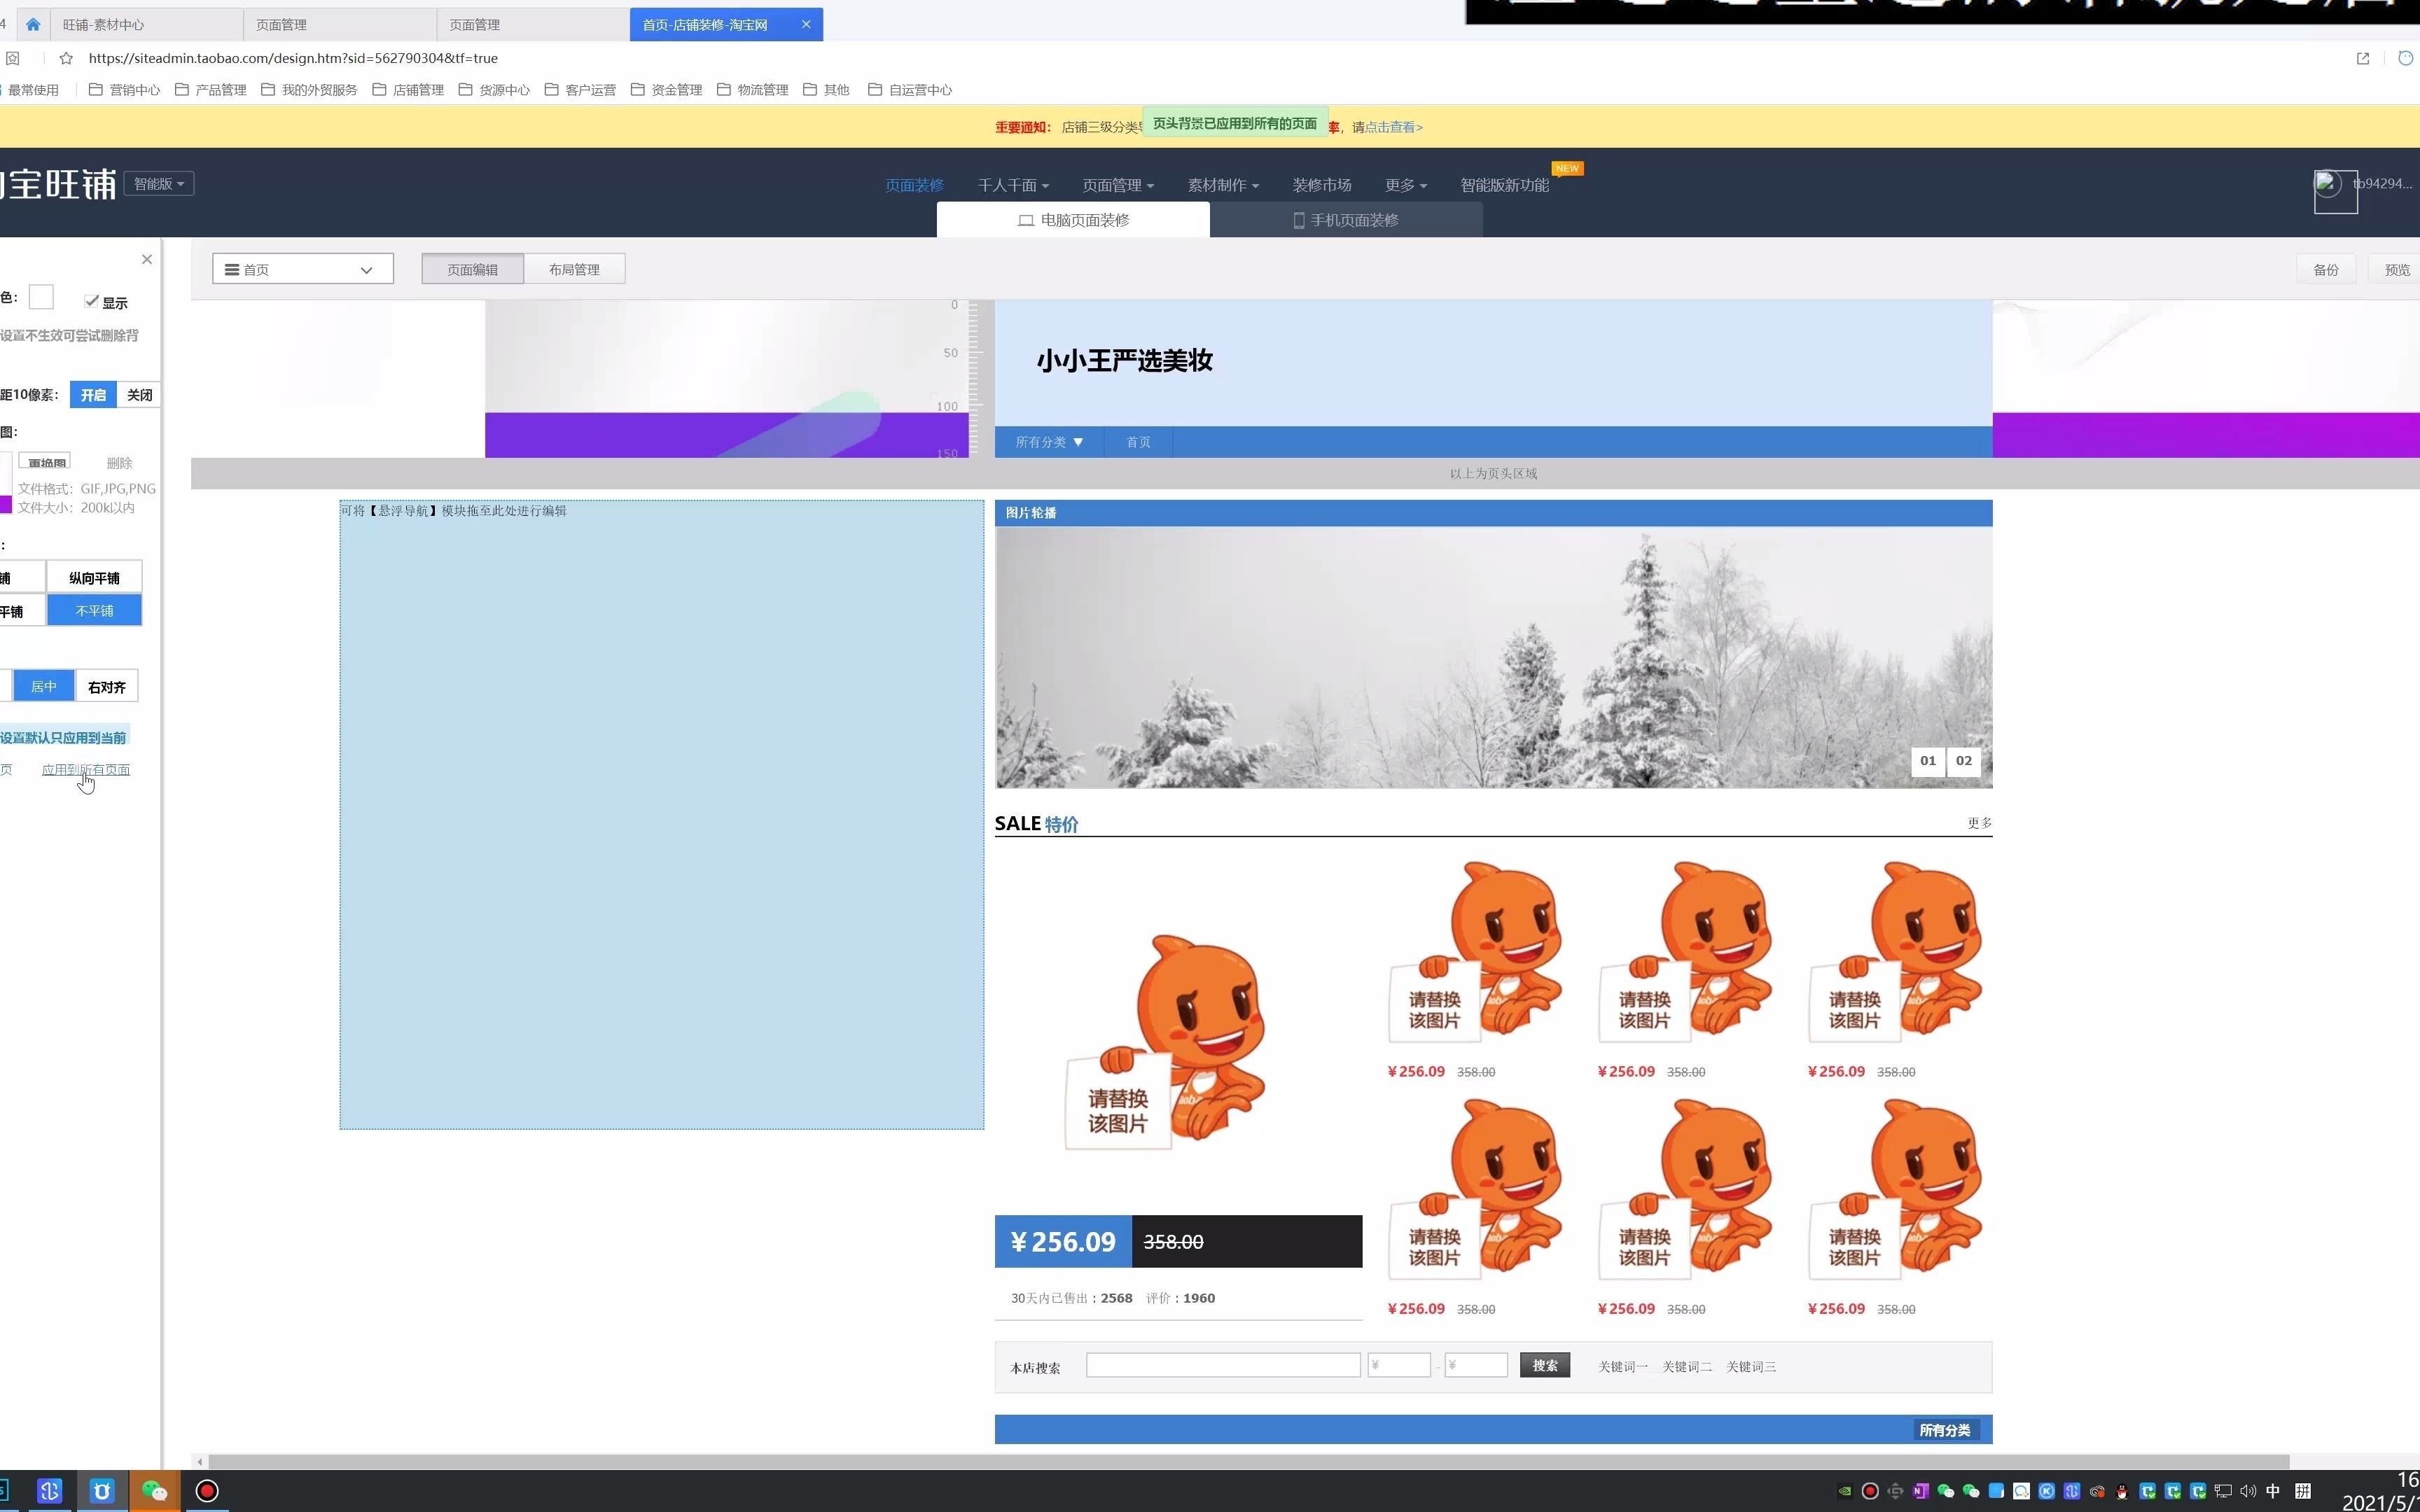Open the 店铺管理 bookmark folder

(408, 90)
